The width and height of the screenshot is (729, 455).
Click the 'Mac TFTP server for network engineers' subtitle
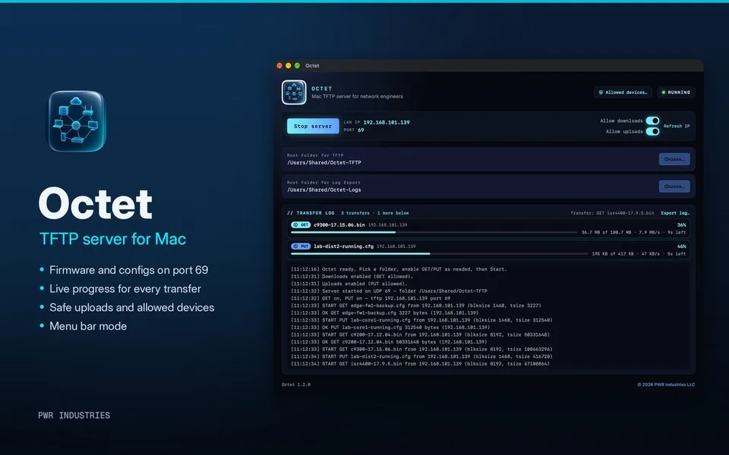click(x=357, y=96)
